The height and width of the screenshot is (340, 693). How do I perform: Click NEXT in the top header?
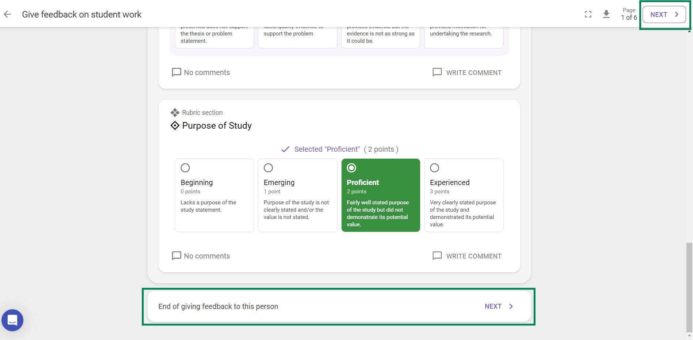(664, 14)
